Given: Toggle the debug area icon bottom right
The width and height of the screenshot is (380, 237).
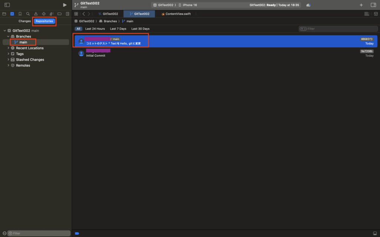Looking at the screenshot, I should pos(375,233).
